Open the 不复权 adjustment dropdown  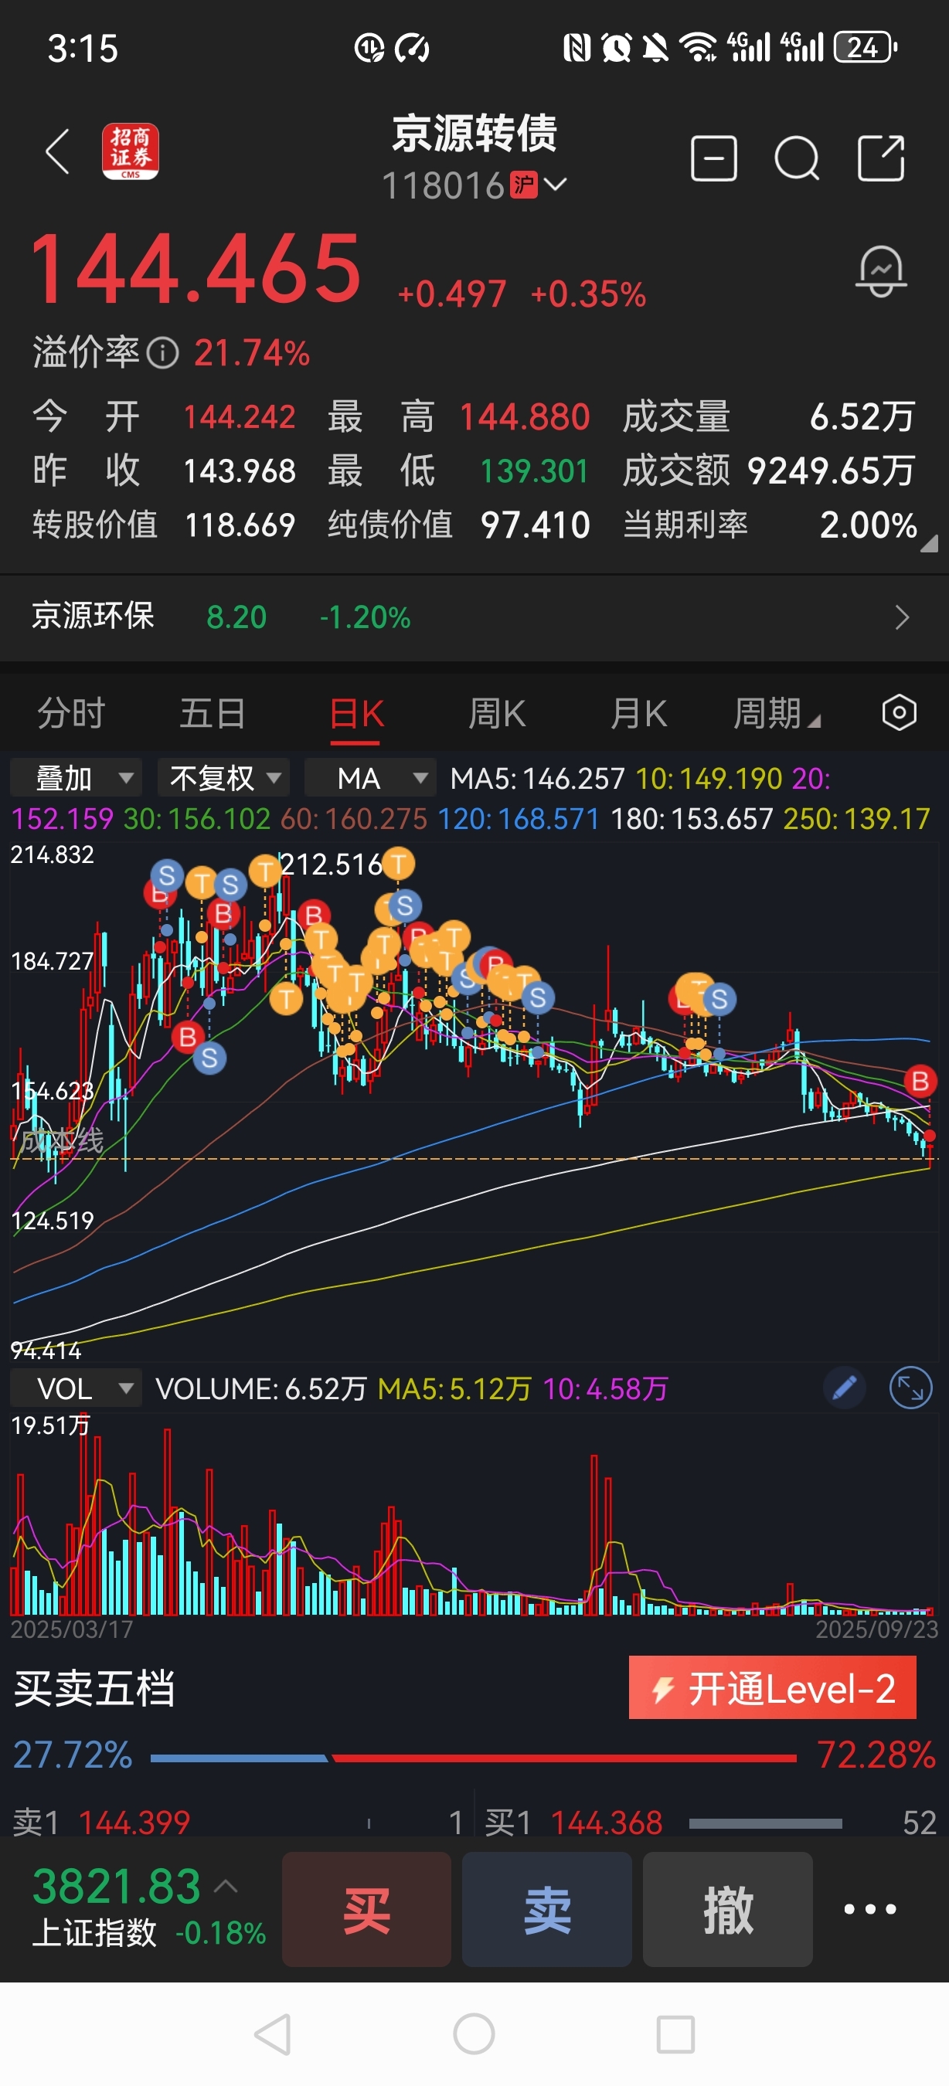point(223,777)
